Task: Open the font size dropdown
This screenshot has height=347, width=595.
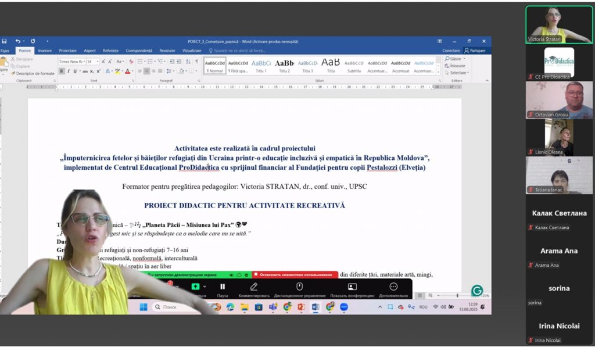Action: point(98,62)
